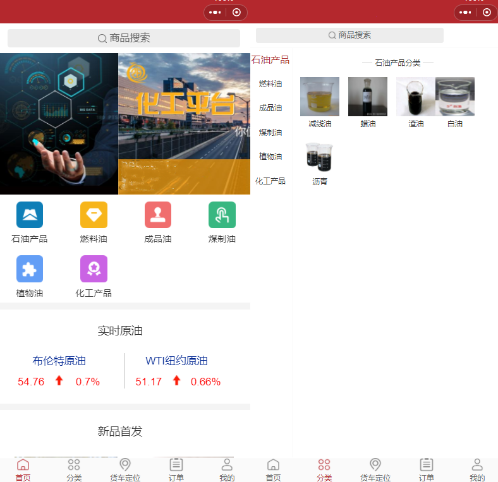Select 燃料油 in the category sidebar
The width and height of the screenshot is (498, 482).
270,84
